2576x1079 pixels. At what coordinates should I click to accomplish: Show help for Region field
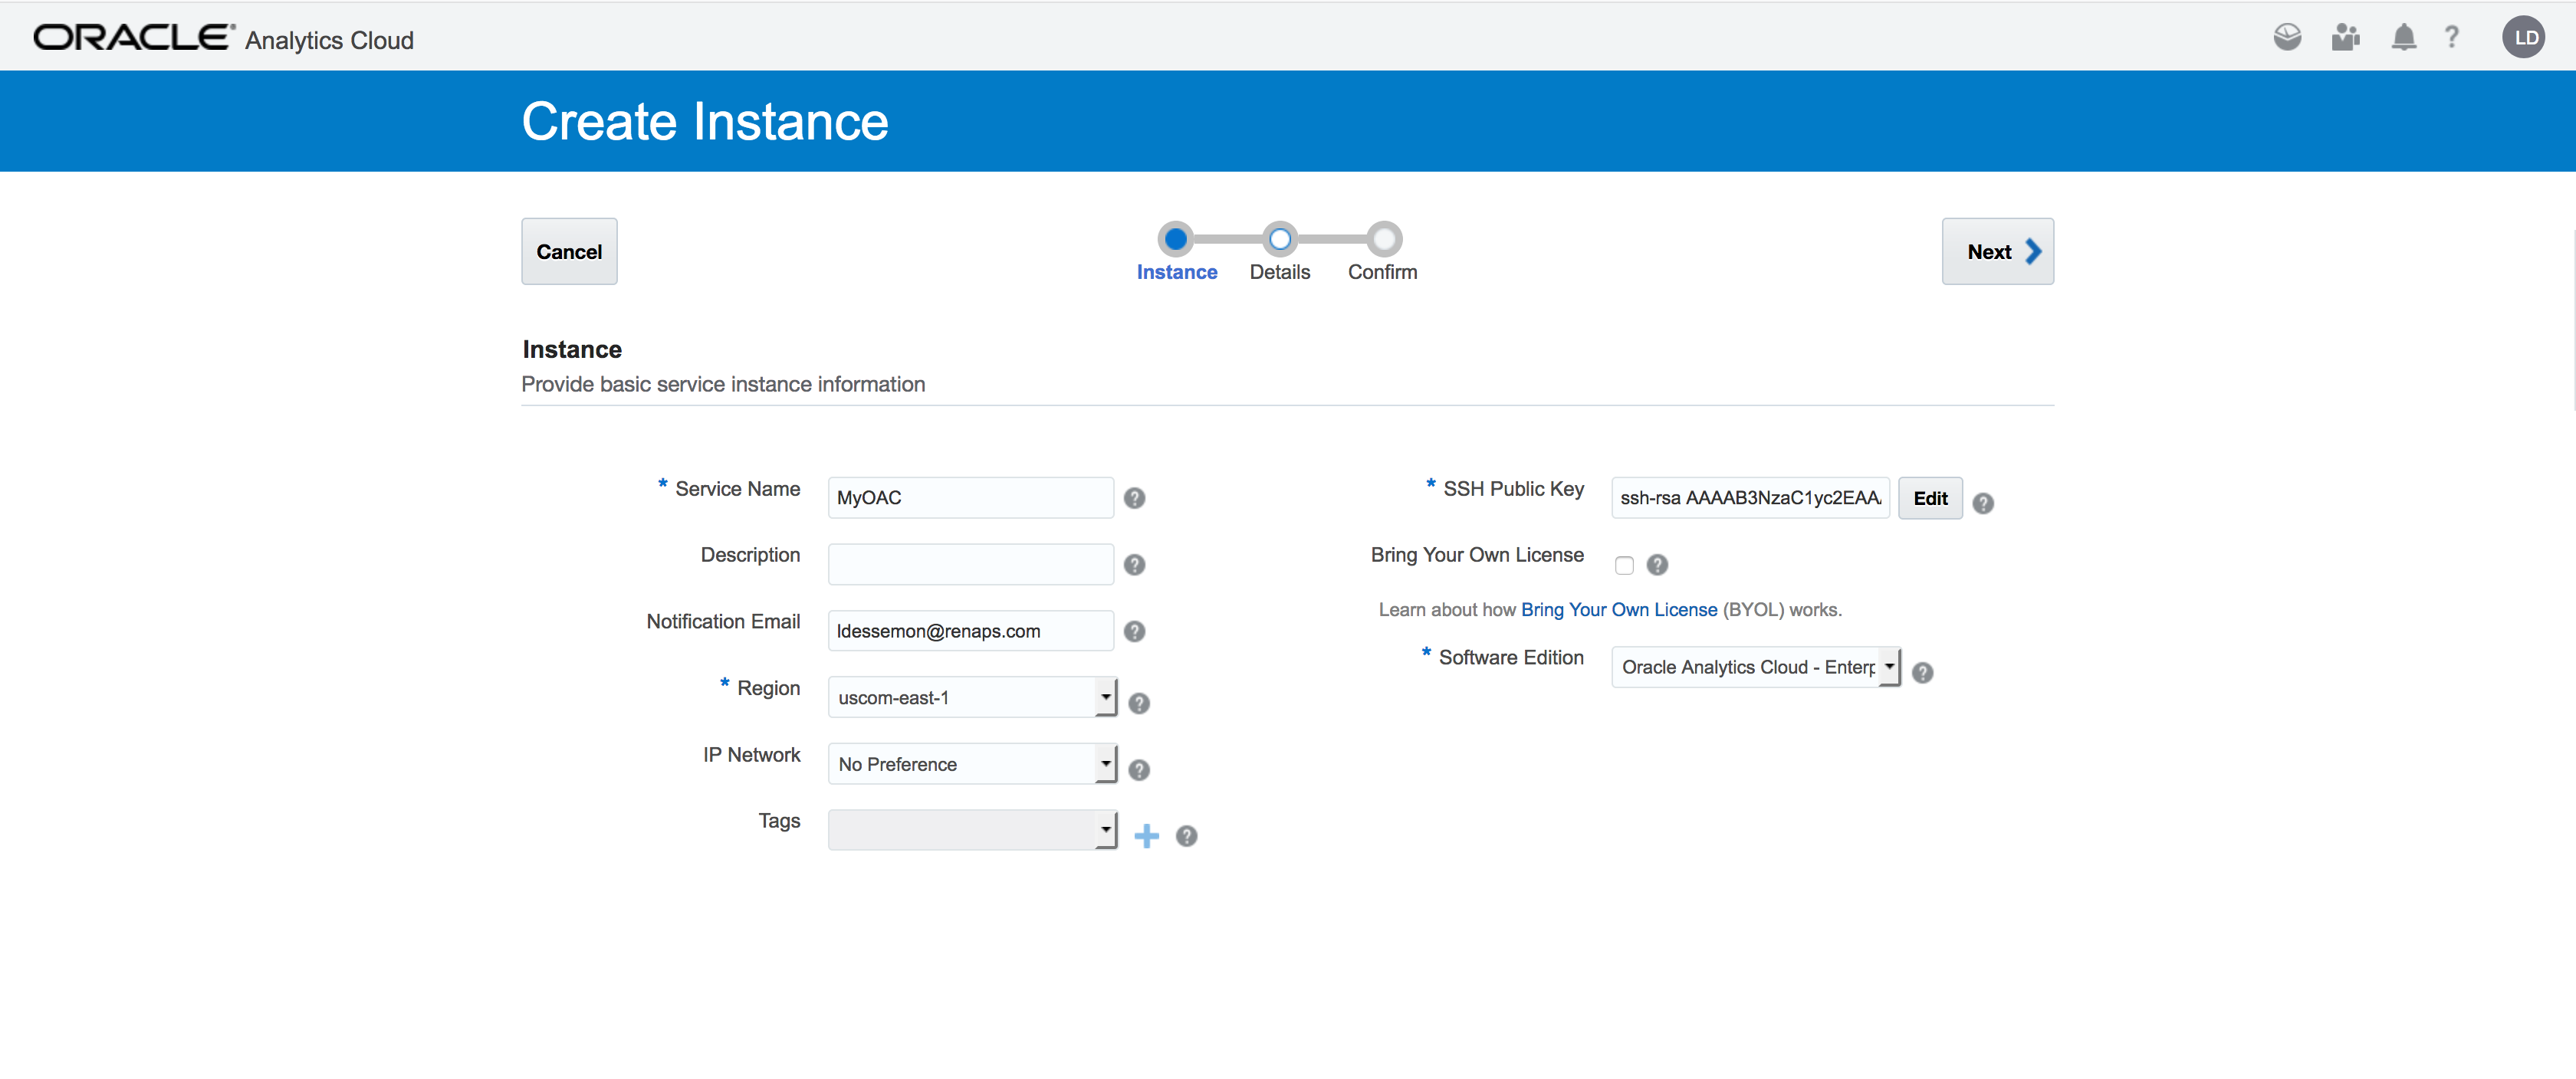pos(1139,703)
